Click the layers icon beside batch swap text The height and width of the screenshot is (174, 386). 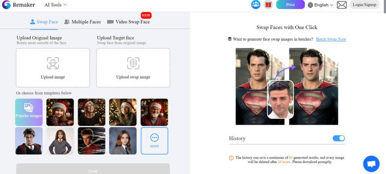coord(230,39)
